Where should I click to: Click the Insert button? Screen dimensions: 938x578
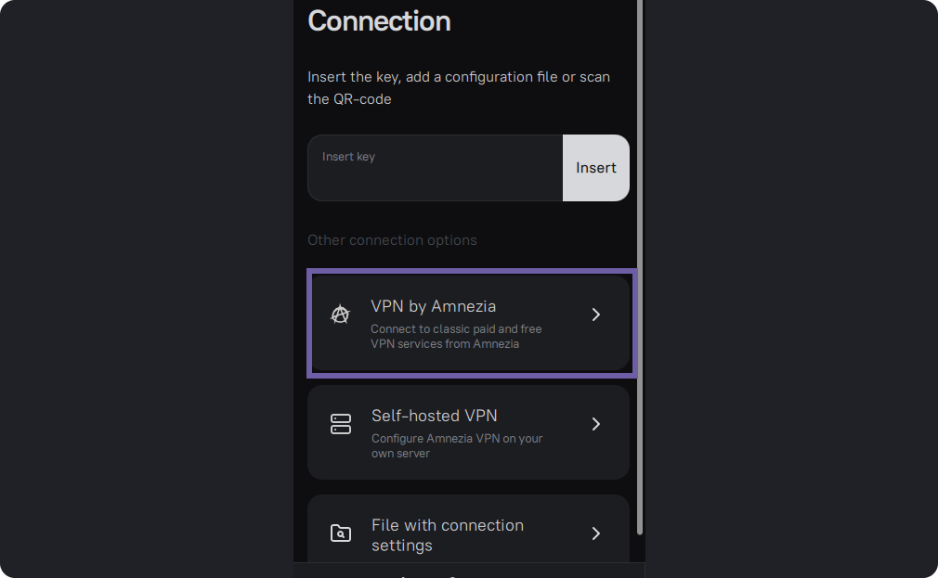click(596, 168)
